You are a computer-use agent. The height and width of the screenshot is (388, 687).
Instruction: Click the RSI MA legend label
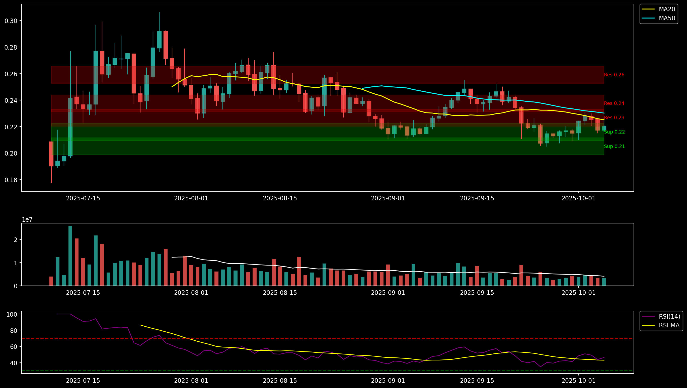pos(669,325)
